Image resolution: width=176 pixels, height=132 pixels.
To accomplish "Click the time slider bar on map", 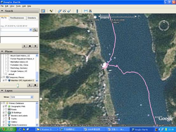I will [x=118, y=17].
